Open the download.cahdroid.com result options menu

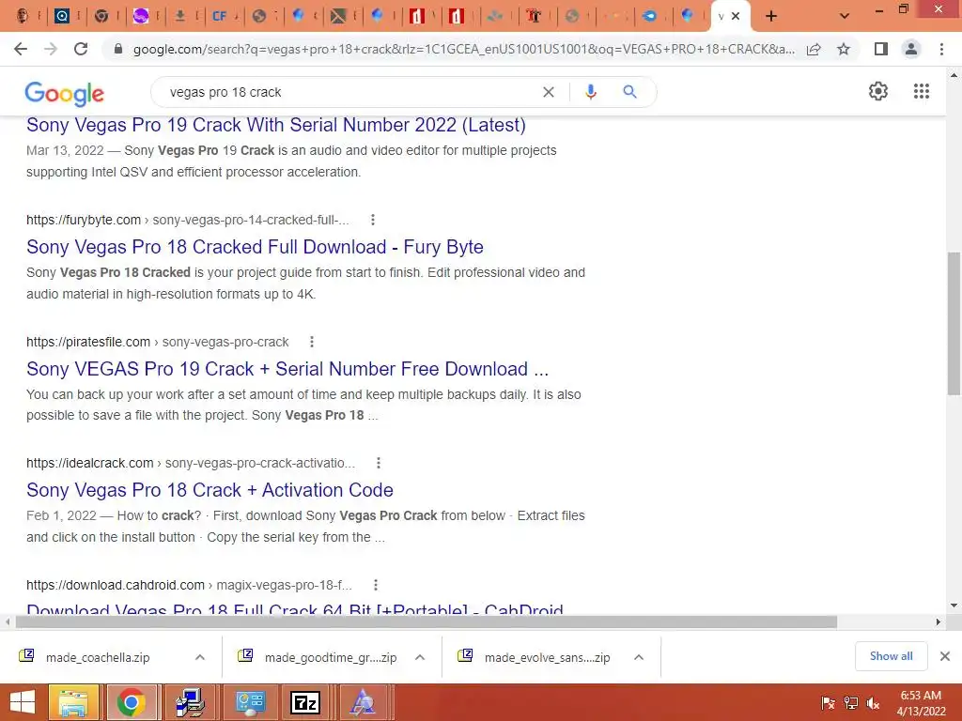click(376, 585)
